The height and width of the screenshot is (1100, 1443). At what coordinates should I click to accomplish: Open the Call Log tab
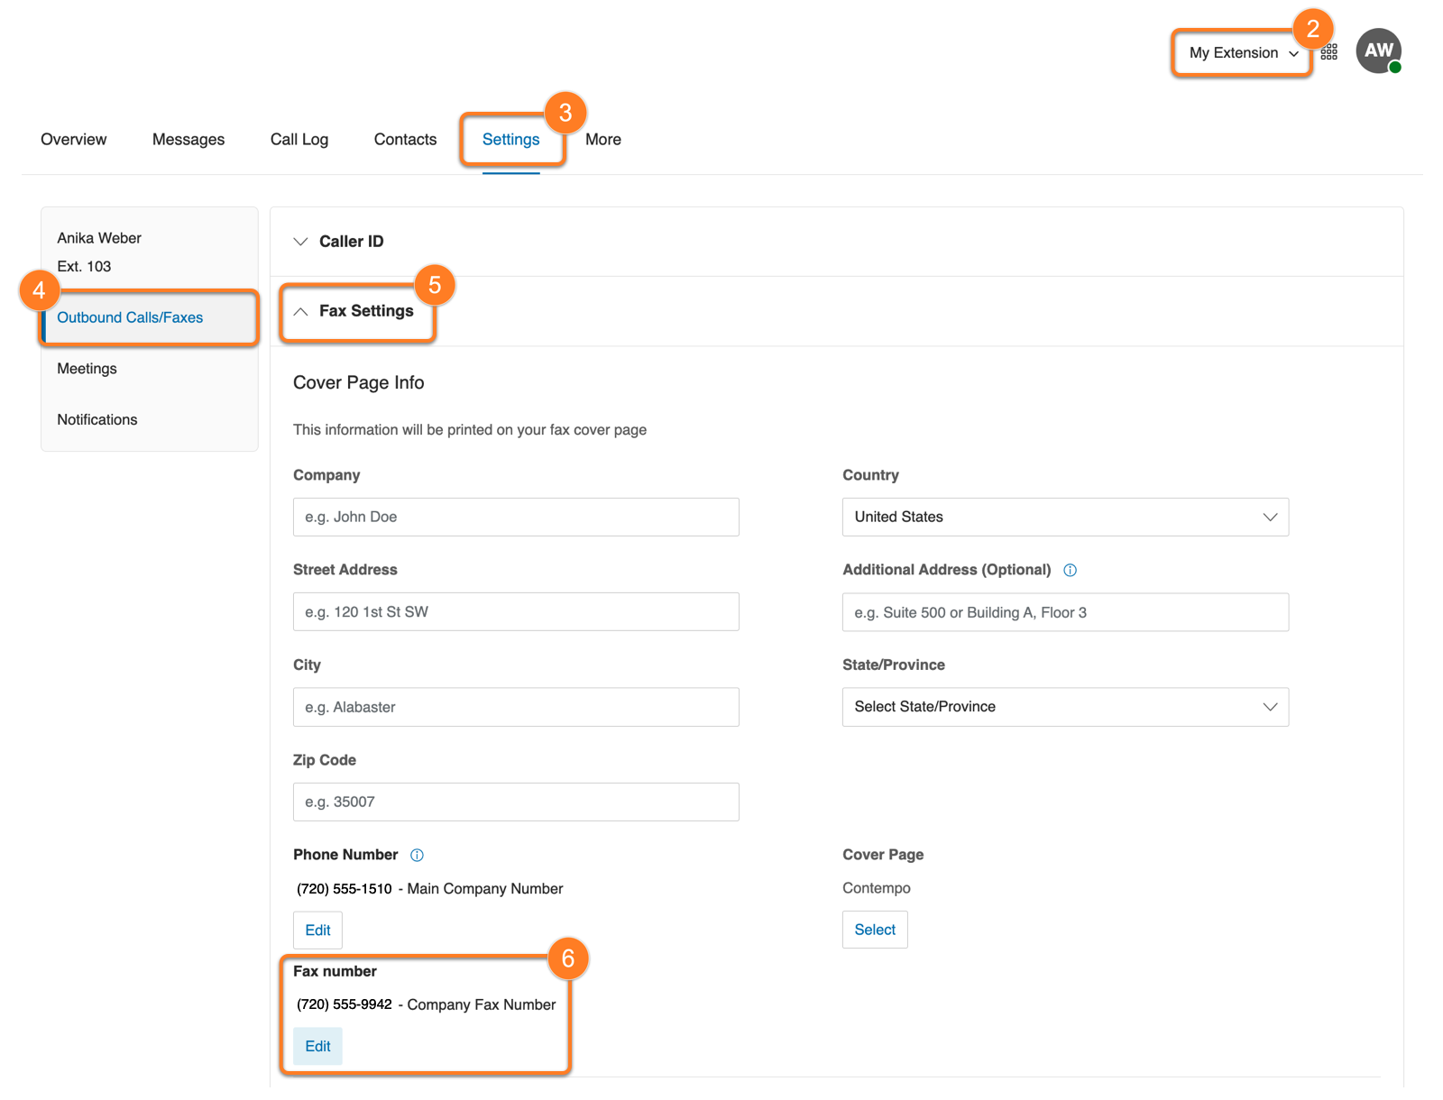tap(299, 140)
